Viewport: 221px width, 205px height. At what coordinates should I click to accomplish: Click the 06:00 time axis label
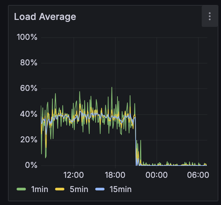click(x=198, y=174)
